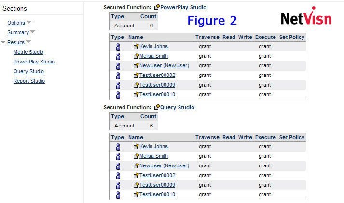Click user icon in Query Studio Melisa Smith row
Image resolution: width=344 pixels, height=203 pixels.
[118, 156]
